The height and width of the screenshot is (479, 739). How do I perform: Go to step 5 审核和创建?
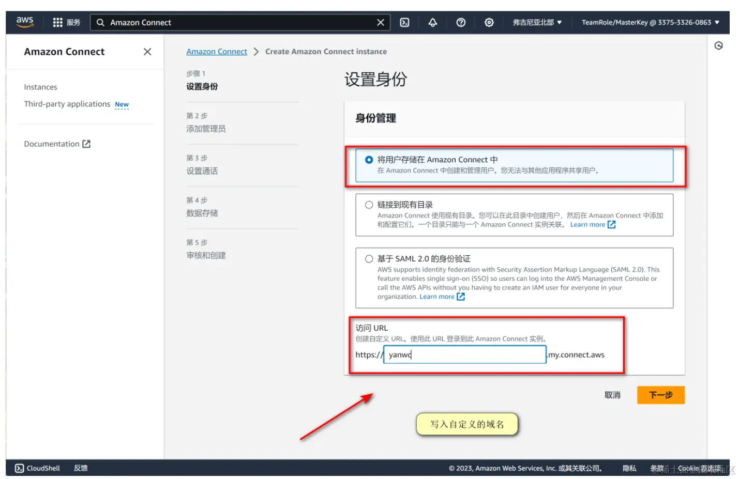tap(206, 255)
